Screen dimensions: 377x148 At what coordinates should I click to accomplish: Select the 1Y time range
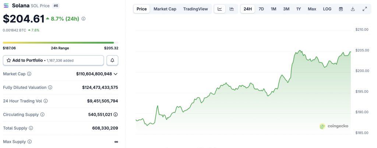tap(299, 9)
